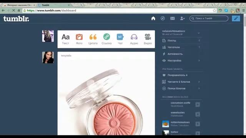Expand the Настройка arrow

199,61
